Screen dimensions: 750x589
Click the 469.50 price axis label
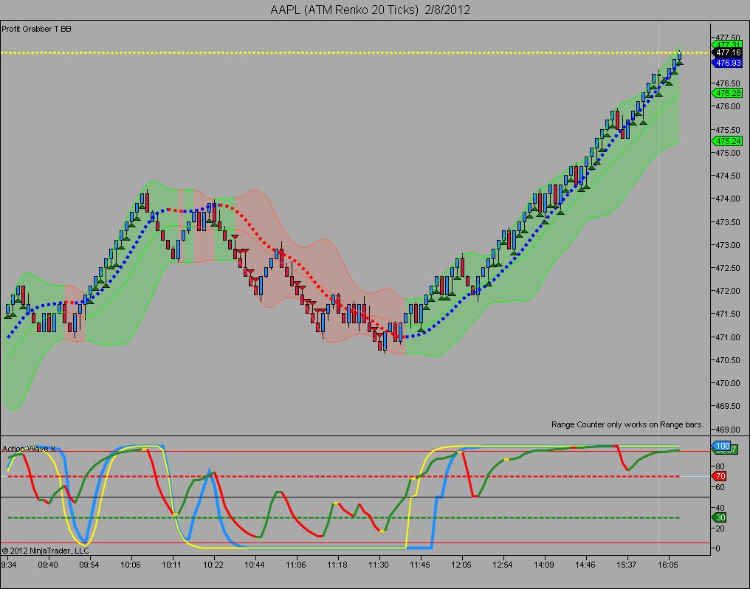[728, 407]
